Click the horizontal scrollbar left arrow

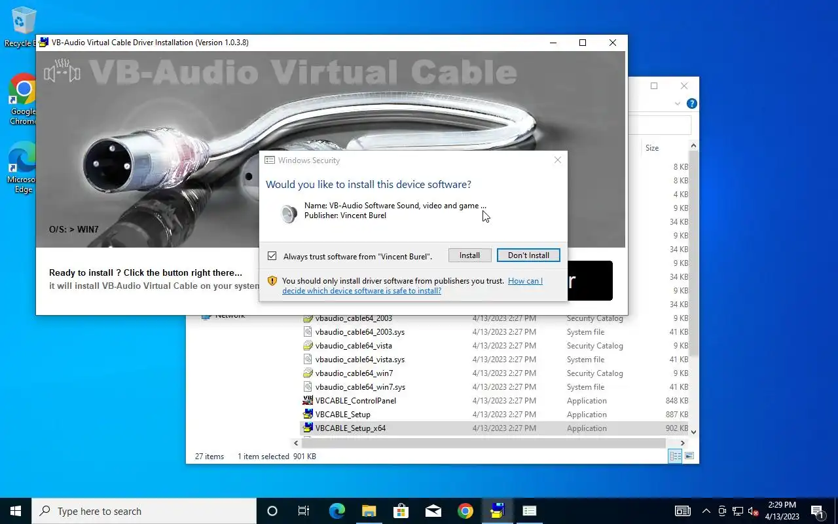click(x=296, y=443)
